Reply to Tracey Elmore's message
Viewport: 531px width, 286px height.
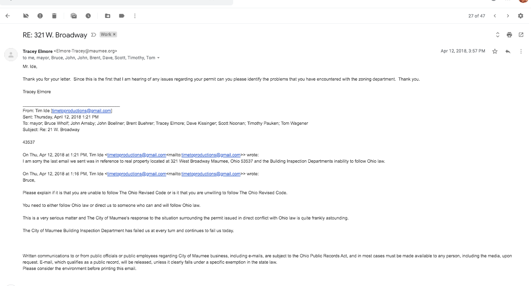[x=508, y=51]
